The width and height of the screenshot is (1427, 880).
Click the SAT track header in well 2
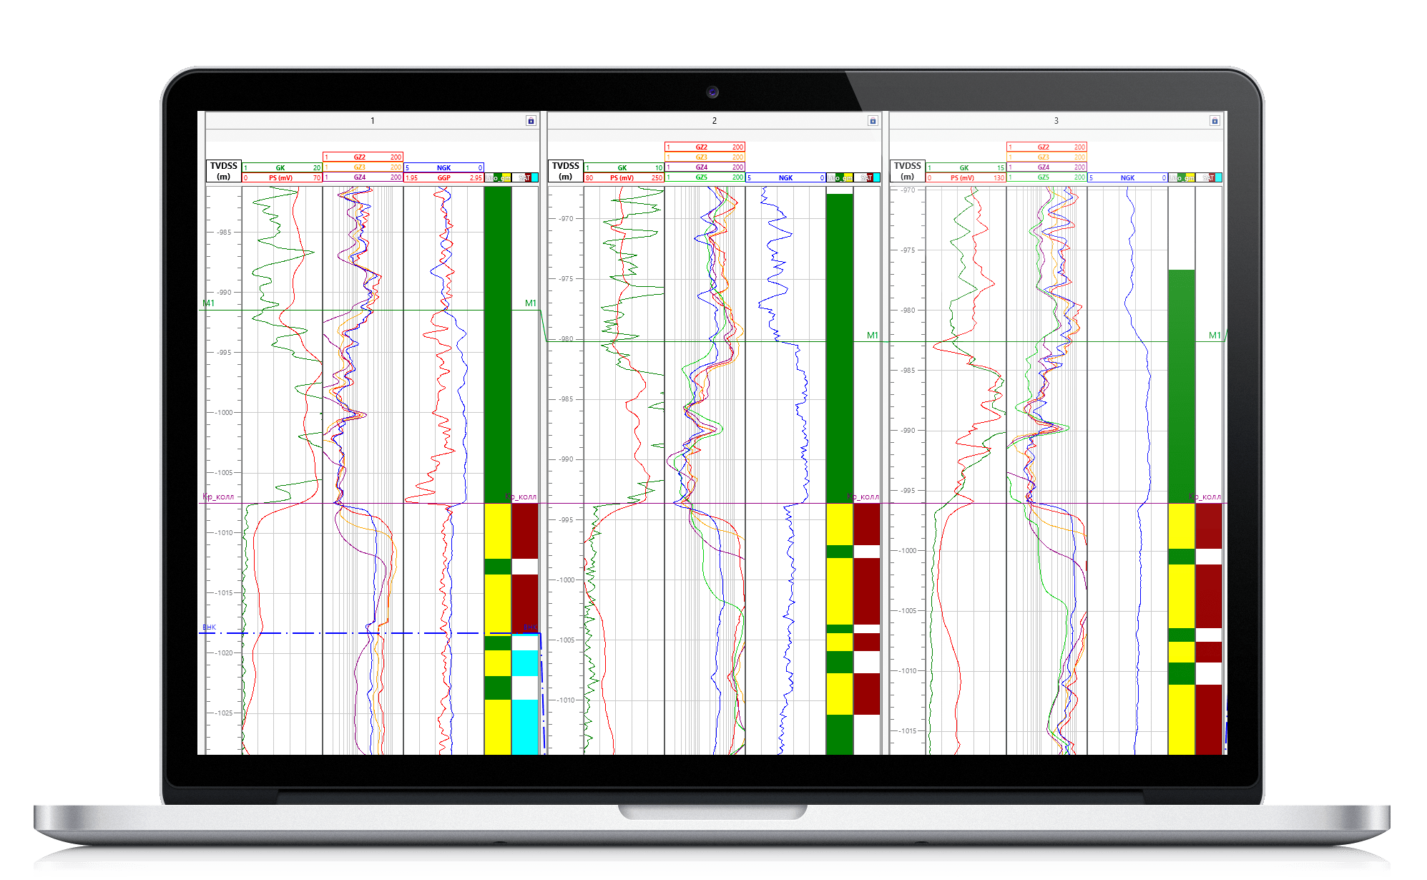point(867,178)
